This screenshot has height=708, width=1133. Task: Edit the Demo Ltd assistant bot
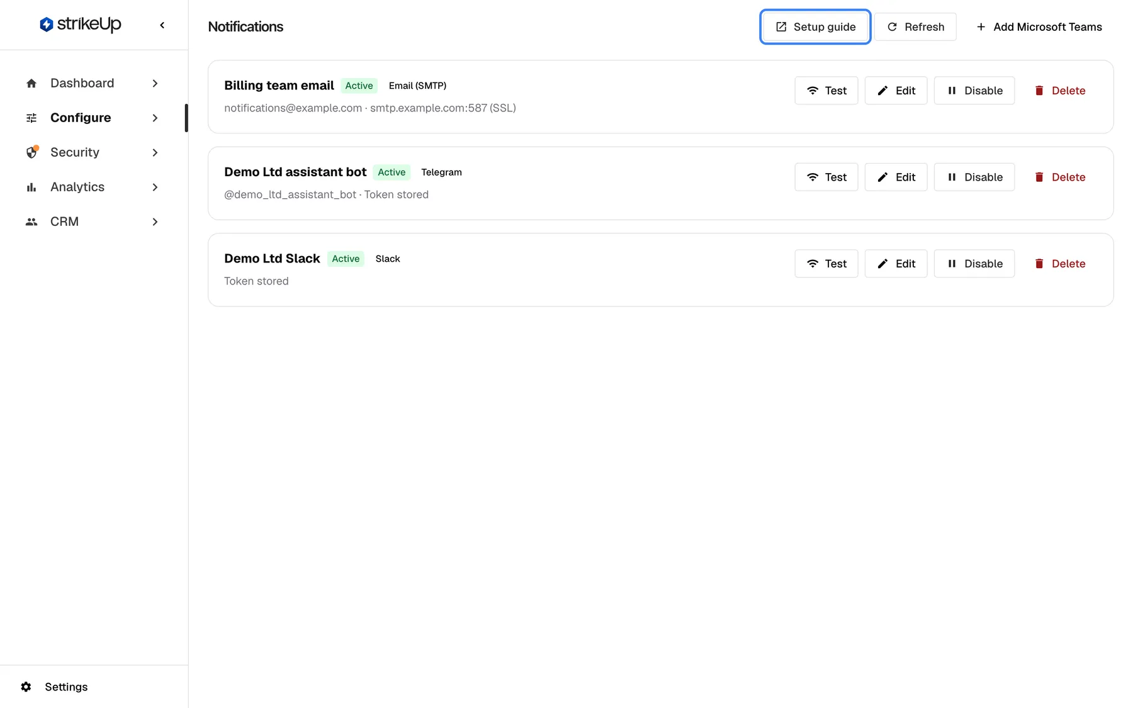(x=896, y=177)
